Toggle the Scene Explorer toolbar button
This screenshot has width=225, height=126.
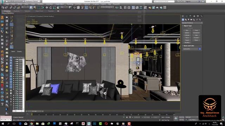[x=125, y=8]
